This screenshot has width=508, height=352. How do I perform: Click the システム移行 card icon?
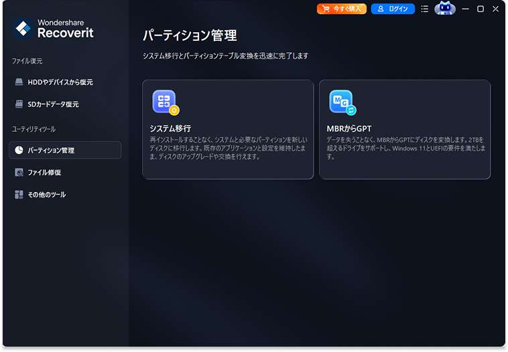coord(166,102)
